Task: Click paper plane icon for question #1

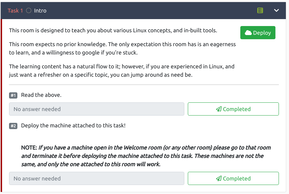Action: tap(219, 109)
